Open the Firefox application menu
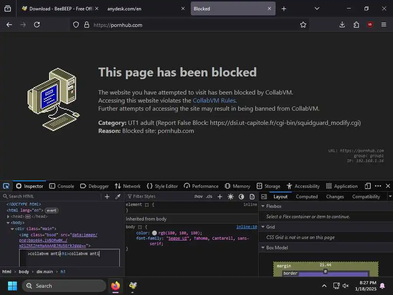The height and width of the screenshot is (295, 393). pyautogui.click(x=384, y=25)
